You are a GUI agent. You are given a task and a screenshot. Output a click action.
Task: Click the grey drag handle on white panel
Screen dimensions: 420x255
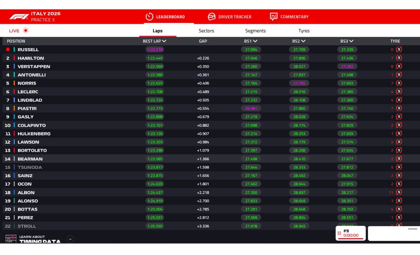pos(413,229)
